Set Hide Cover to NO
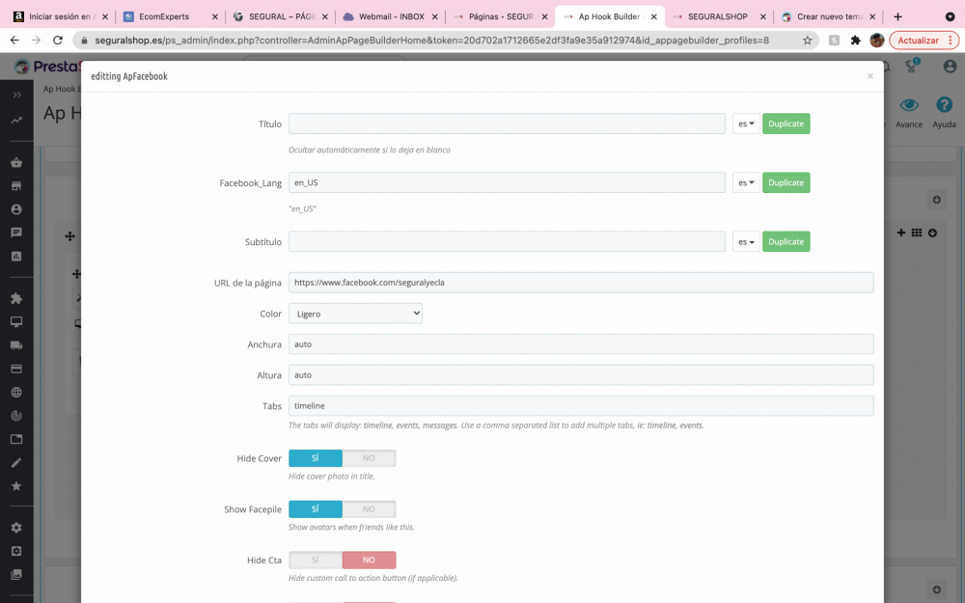The width and height of the screenshot is (965, 603). coord(369,458)
